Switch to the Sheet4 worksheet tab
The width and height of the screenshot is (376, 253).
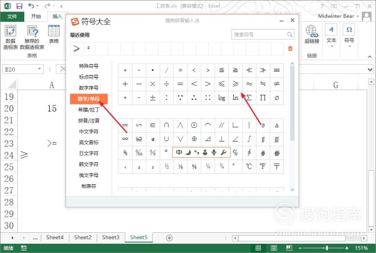coord(55,237)
